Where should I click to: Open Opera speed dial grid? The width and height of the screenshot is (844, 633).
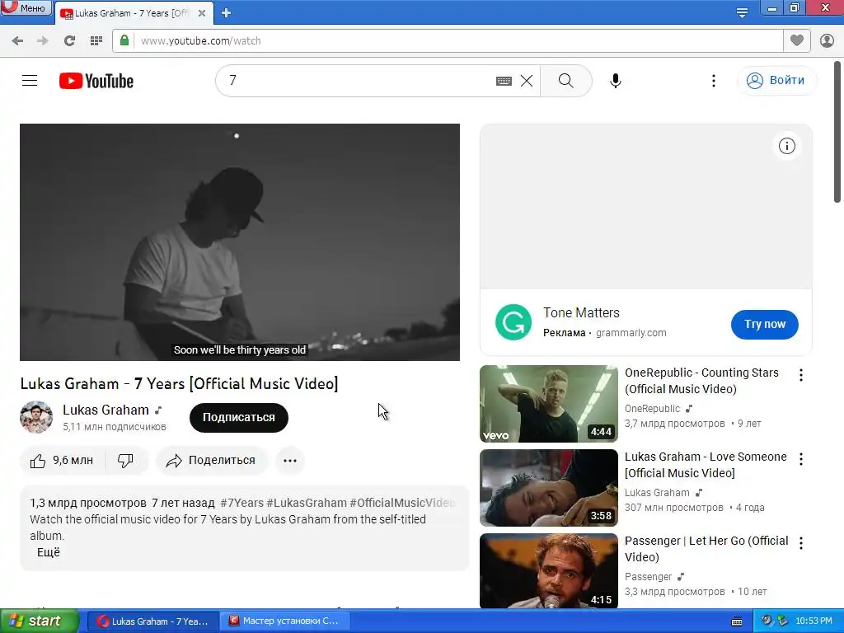click(x=96, y=41)
